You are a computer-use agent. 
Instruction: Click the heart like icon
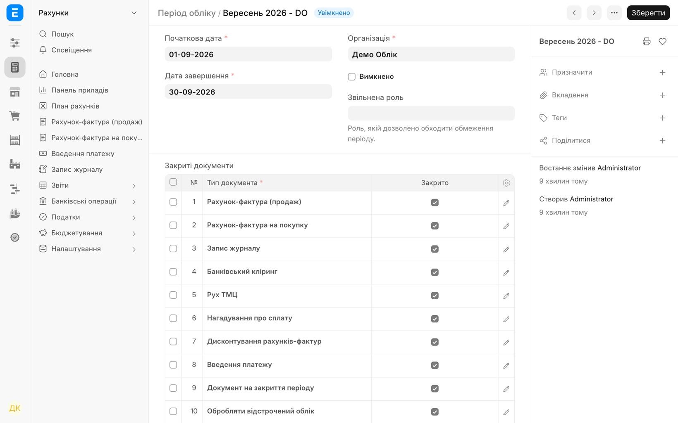tap(662, 41)
